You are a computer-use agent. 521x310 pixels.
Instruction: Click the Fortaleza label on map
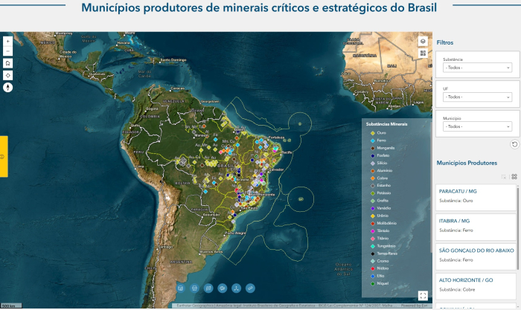coord(276,138)
